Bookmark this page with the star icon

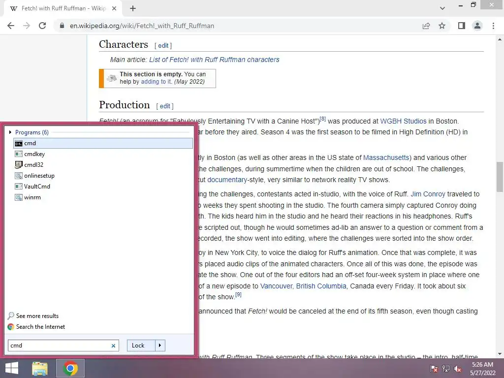coord(442,26)
